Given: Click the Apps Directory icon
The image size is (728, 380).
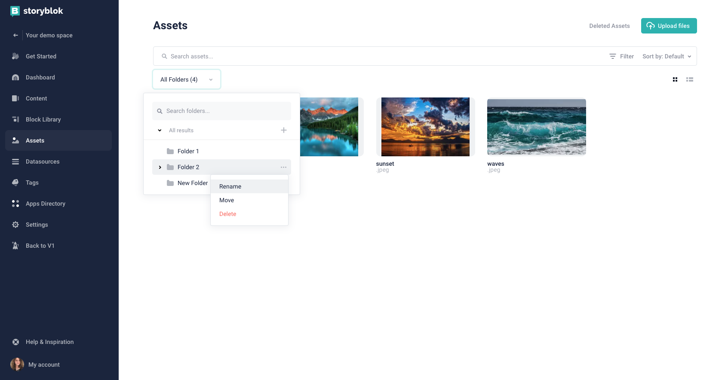Looking at the screenshot, I should (15, 204).
